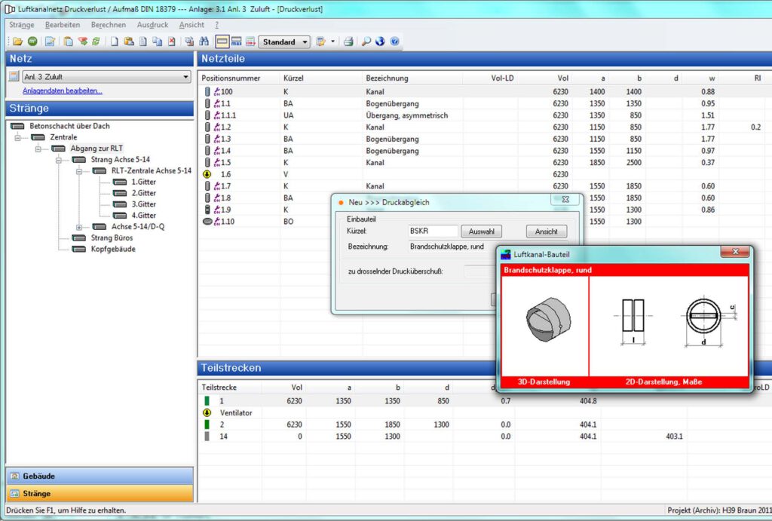The height and width of the screenshot is (521, 772).
Task: Click the 3D duct component image in Luftkanal-Bauteil
Action: tap(549, 320)
